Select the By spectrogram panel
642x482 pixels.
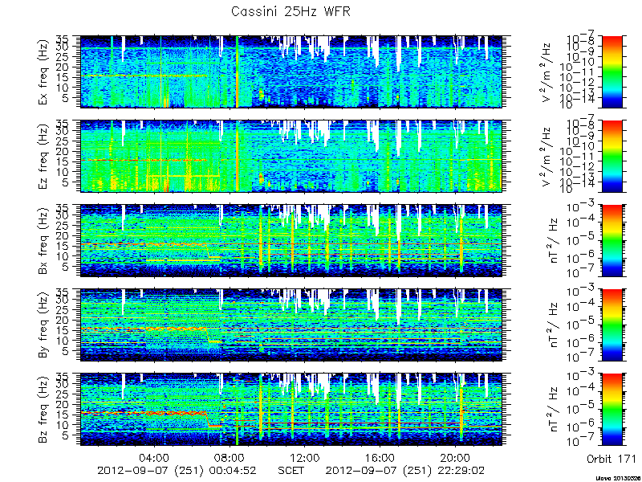291,325
